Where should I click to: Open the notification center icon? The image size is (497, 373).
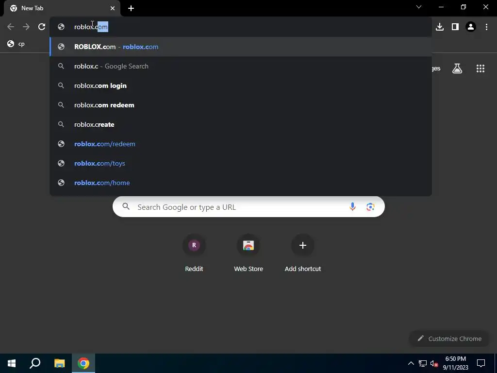(481, 363)
